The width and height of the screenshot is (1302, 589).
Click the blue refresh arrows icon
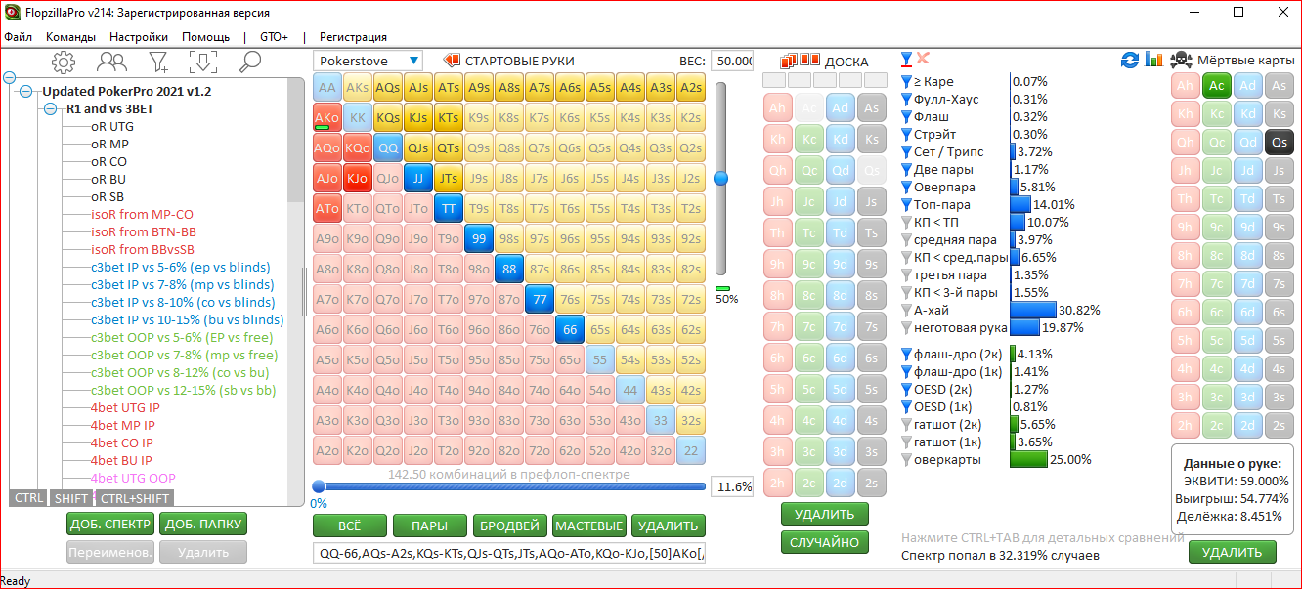tap(1130, 60)
